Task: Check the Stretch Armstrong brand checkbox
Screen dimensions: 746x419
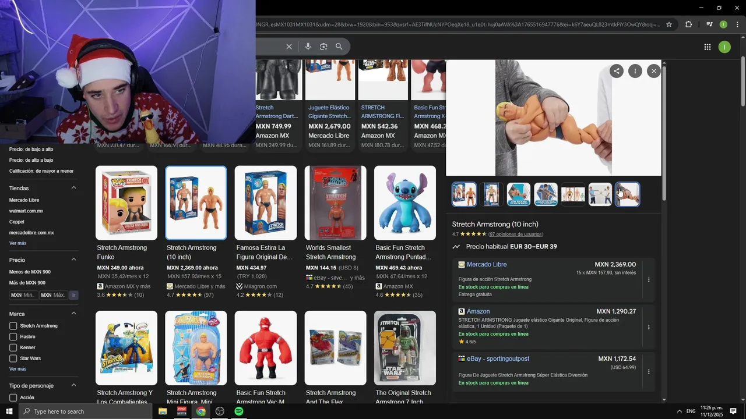Action: 13,326
